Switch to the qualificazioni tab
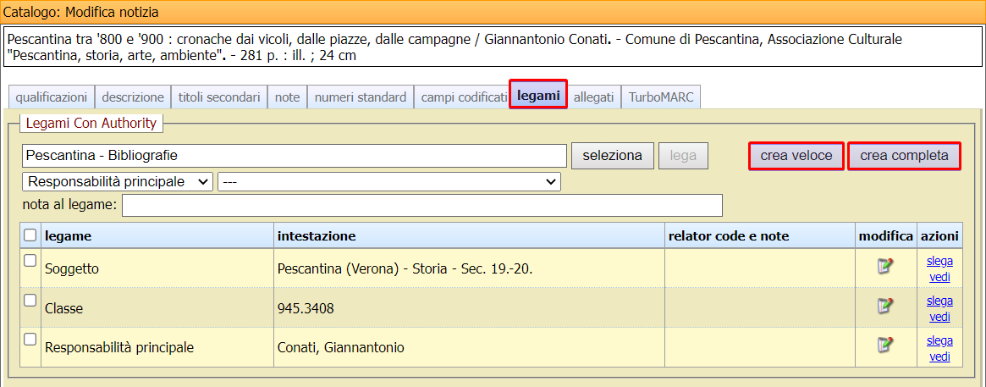 51,97
